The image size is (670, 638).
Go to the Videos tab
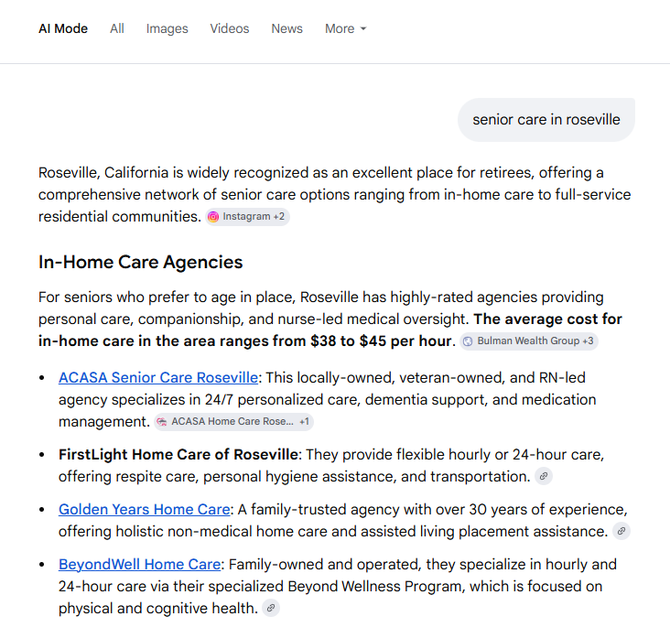pos(230,28)
